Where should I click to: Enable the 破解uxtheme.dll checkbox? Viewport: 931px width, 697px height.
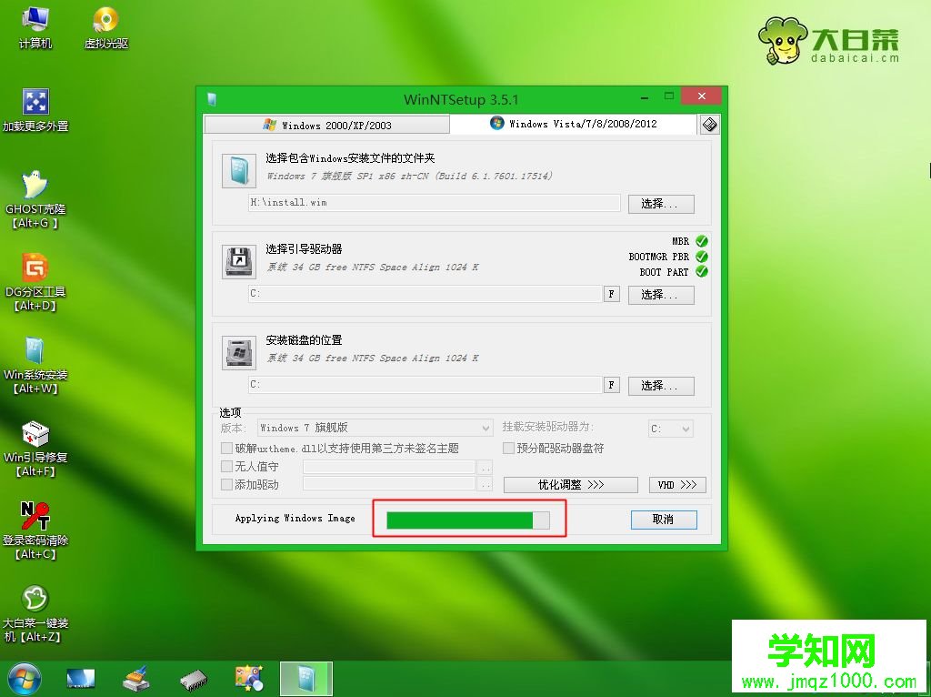click(225, 448)
